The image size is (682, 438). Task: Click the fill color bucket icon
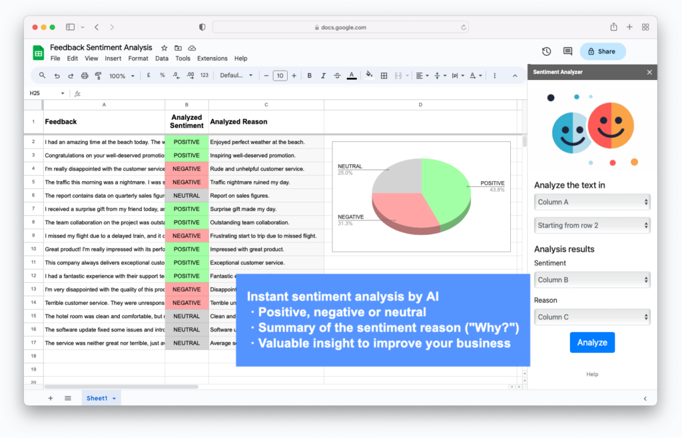coord(369,75)
